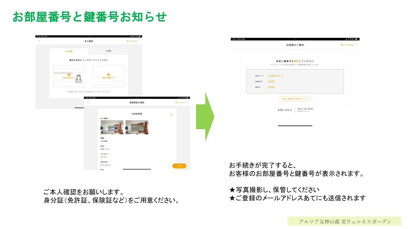
Task: Click the globe icon on 登録情報の確認 header
Action: [176, 102]
